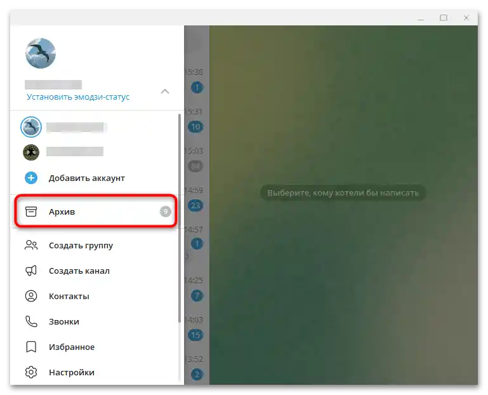Click the large profile avatar photo
488x395 pixels.
[41, 53]
